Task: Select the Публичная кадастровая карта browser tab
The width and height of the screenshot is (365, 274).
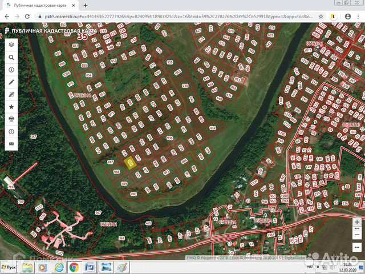Action: [x=40, y=5]
